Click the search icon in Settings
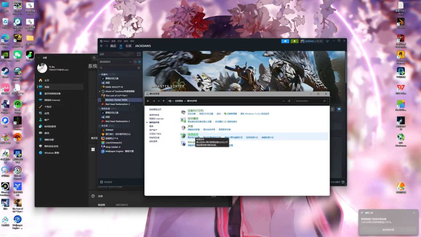Screen dimensions: 421x237 (x=94, y=58)
